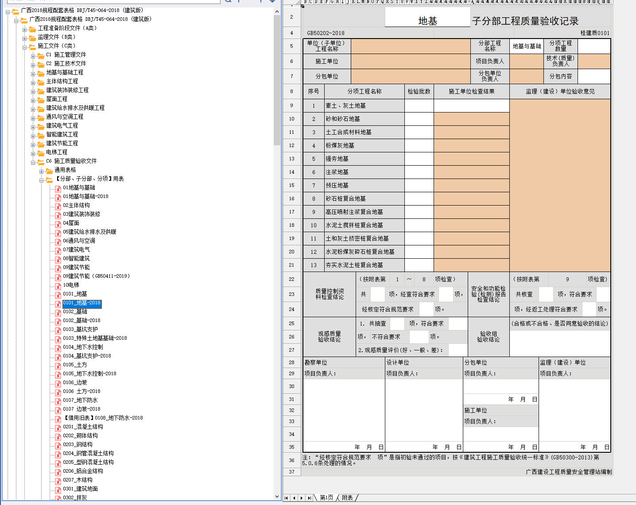Click the tree panel scrollbar thumb
636x505 pixels.
277,80
